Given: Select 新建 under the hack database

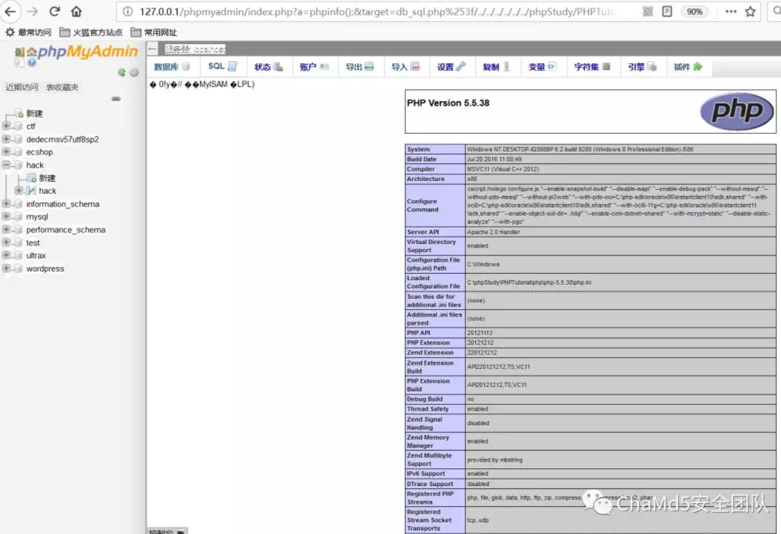Looking at the screenshot, I should coord(47,178).
